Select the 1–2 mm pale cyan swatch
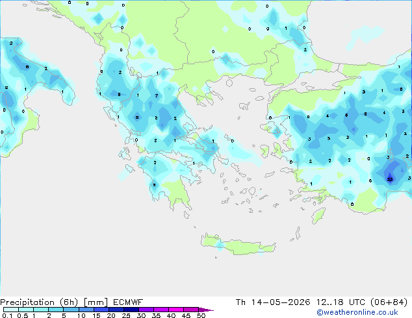 point(41,310)
